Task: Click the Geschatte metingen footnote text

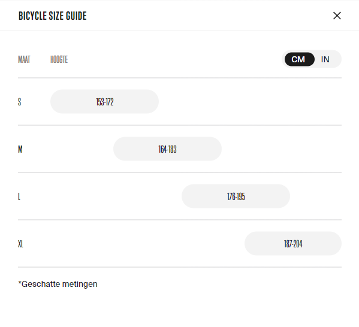Action: click(58, 284)
